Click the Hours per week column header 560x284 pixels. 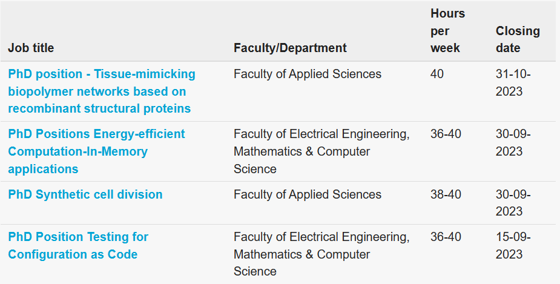pyautogui.click(x=448, y=31)
